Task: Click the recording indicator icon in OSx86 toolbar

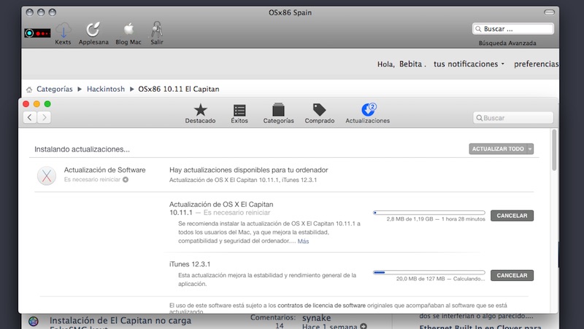Action: (37, 33)
